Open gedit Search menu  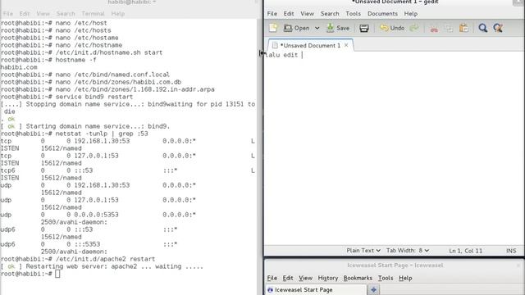[x=330, y=14]
